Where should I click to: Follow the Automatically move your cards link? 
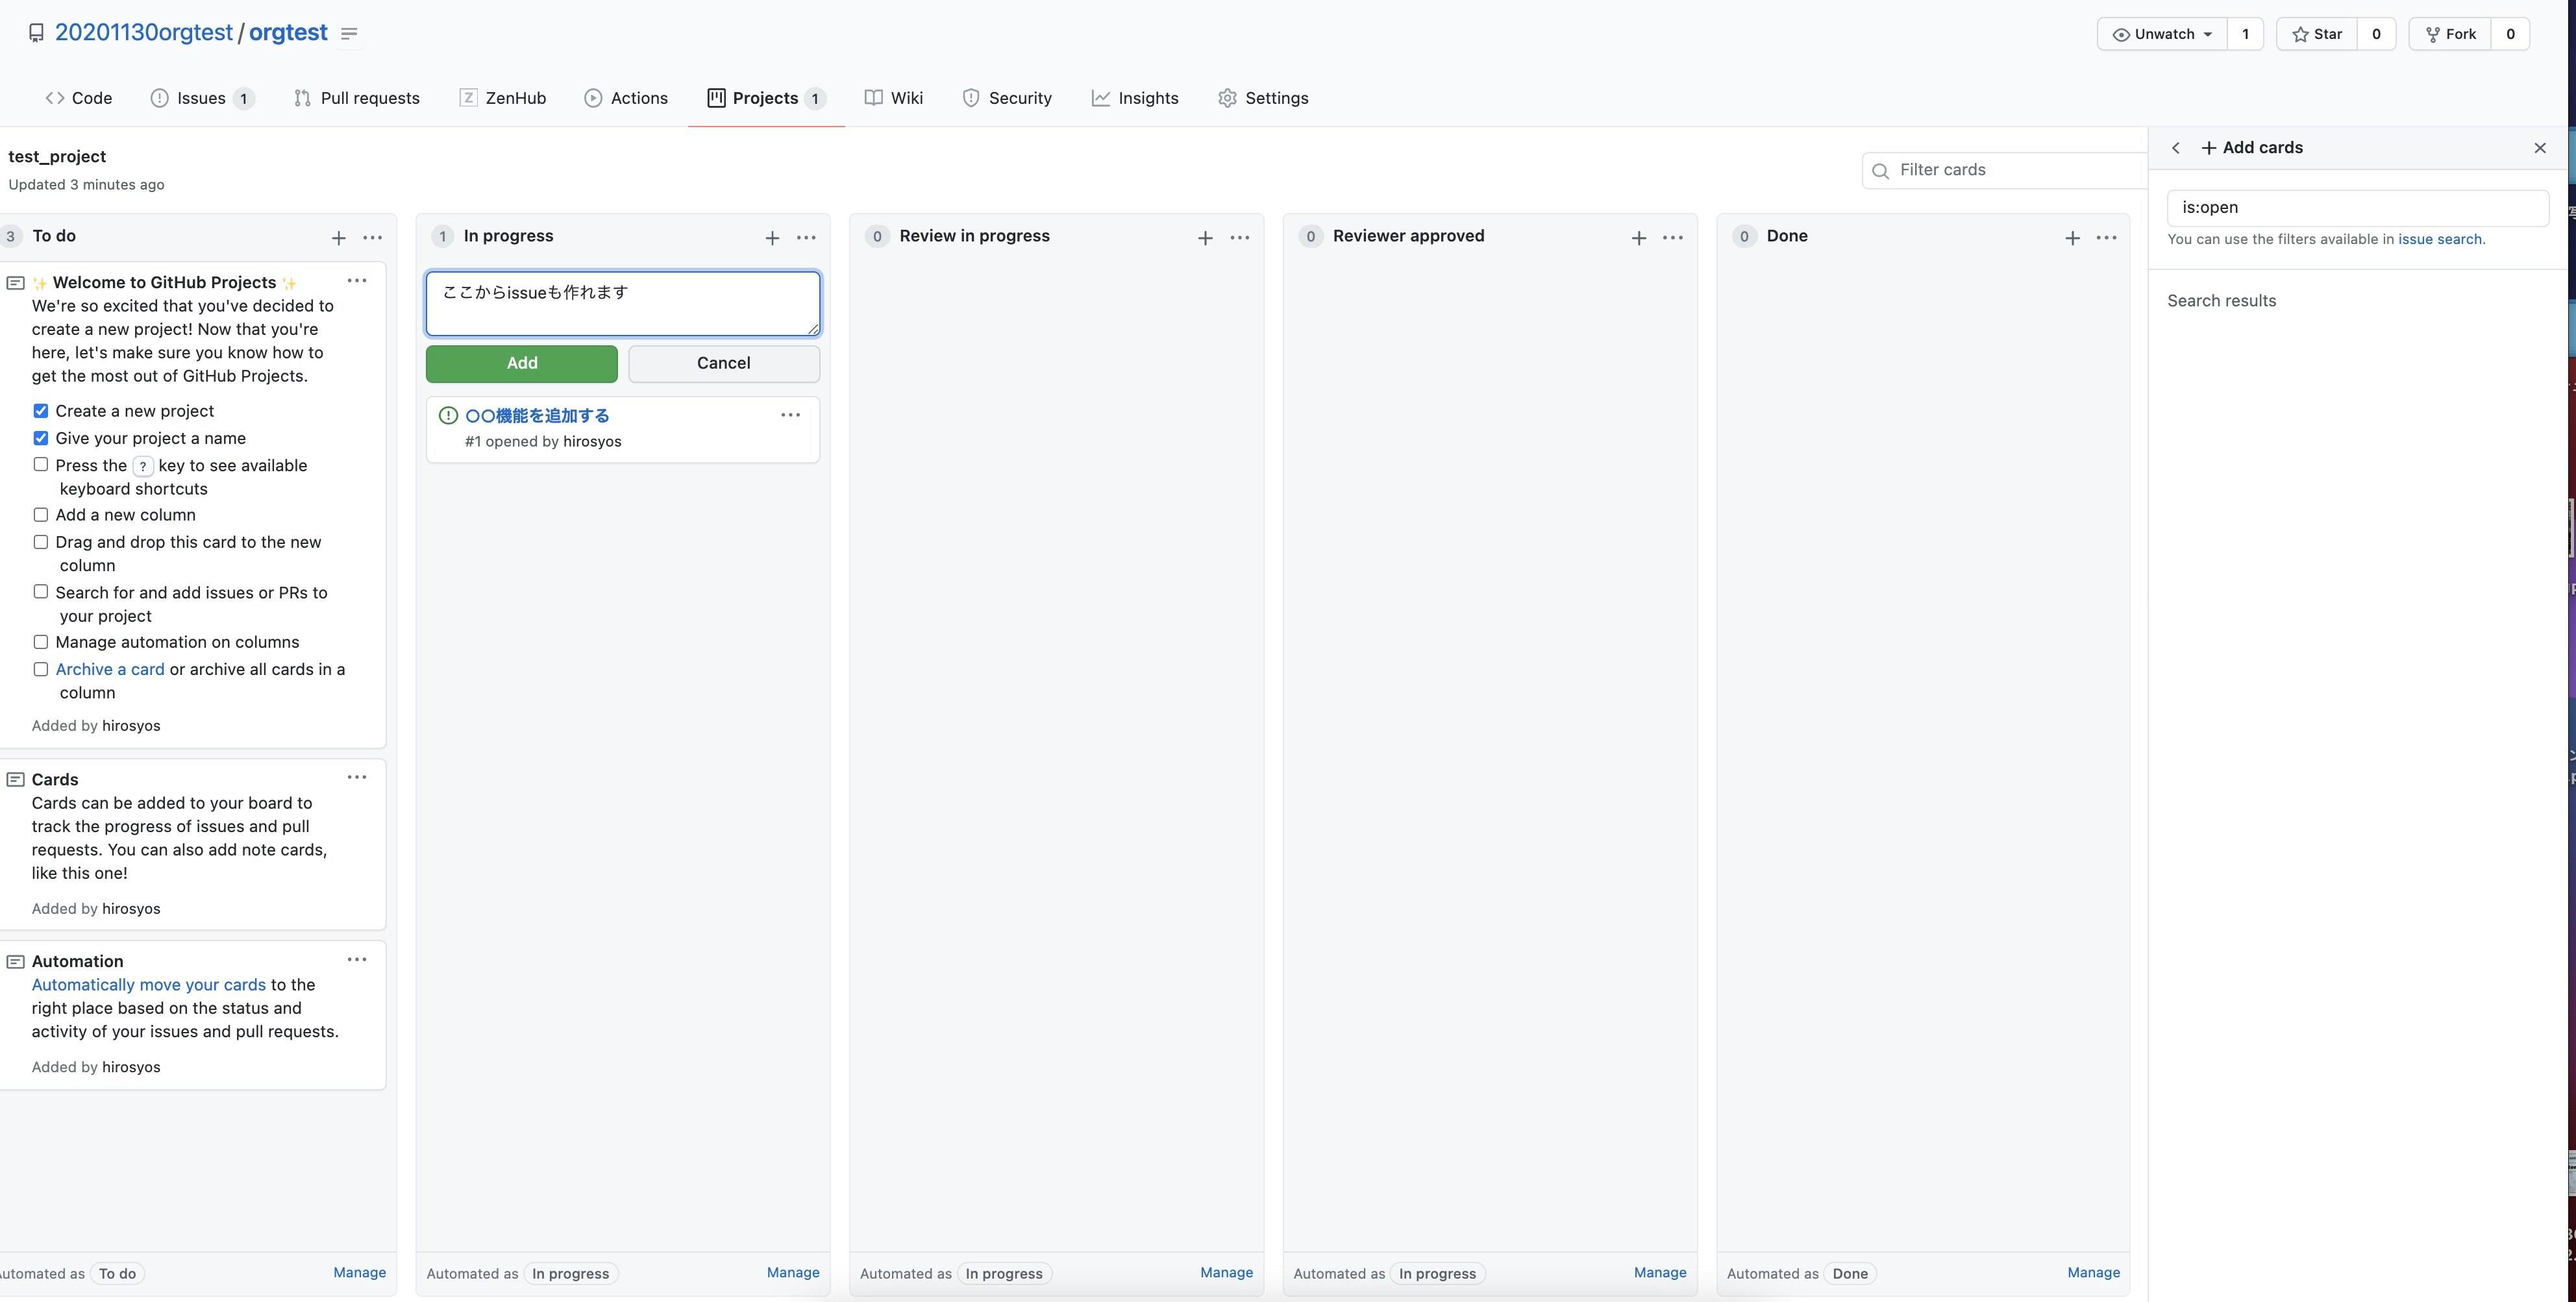[147, 984]
